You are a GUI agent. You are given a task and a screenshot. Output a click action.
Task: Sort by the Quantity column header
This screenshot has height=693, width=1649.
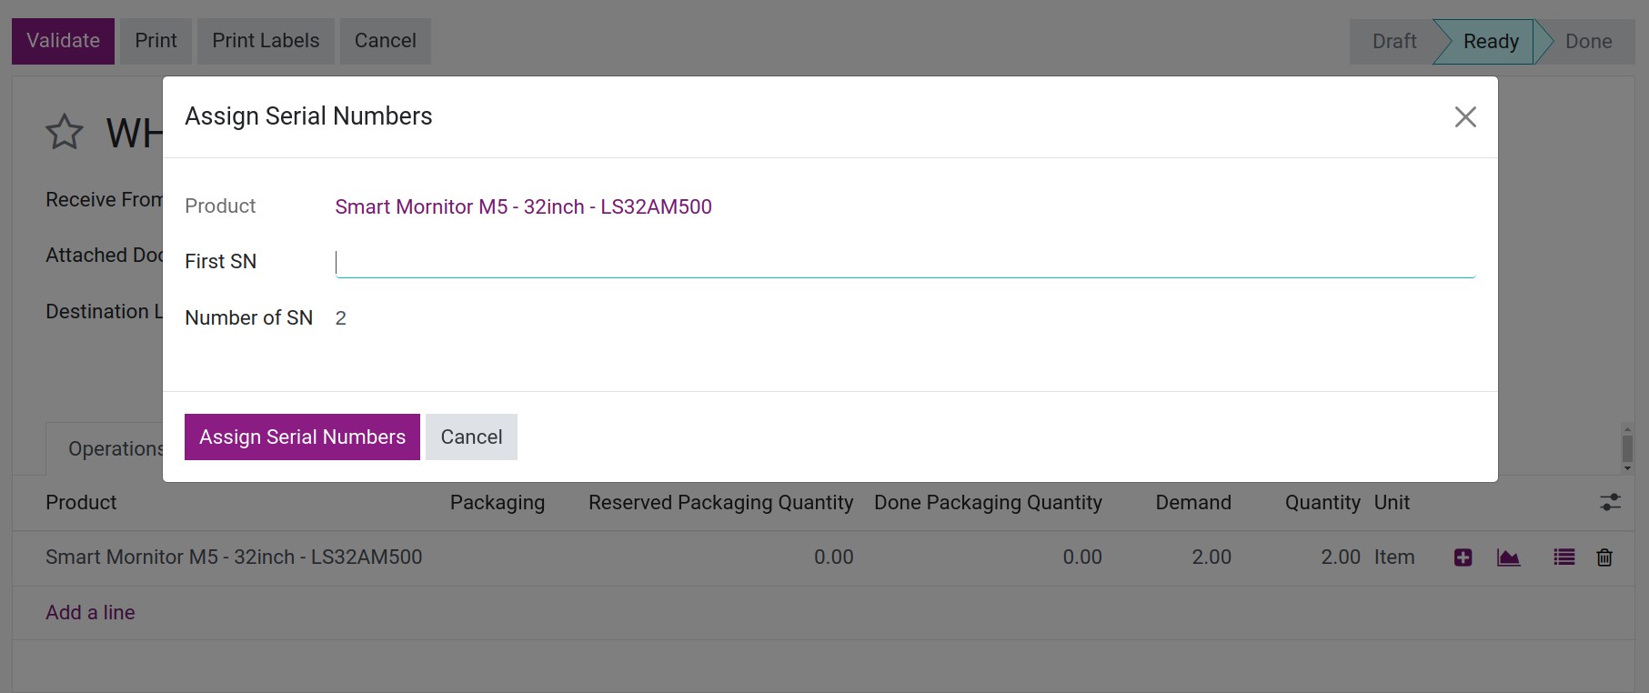click(x=1322, y=502)
